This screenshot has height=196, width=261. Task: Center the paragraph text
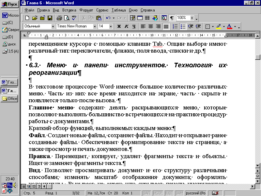pyautogui.click(x=151, y=26)
